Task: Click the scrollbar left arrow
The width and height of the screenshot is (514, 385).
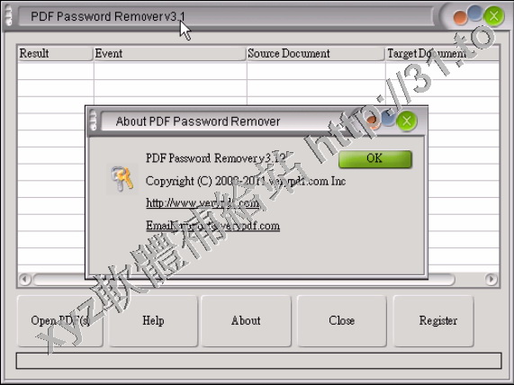Action: (25, 280)
